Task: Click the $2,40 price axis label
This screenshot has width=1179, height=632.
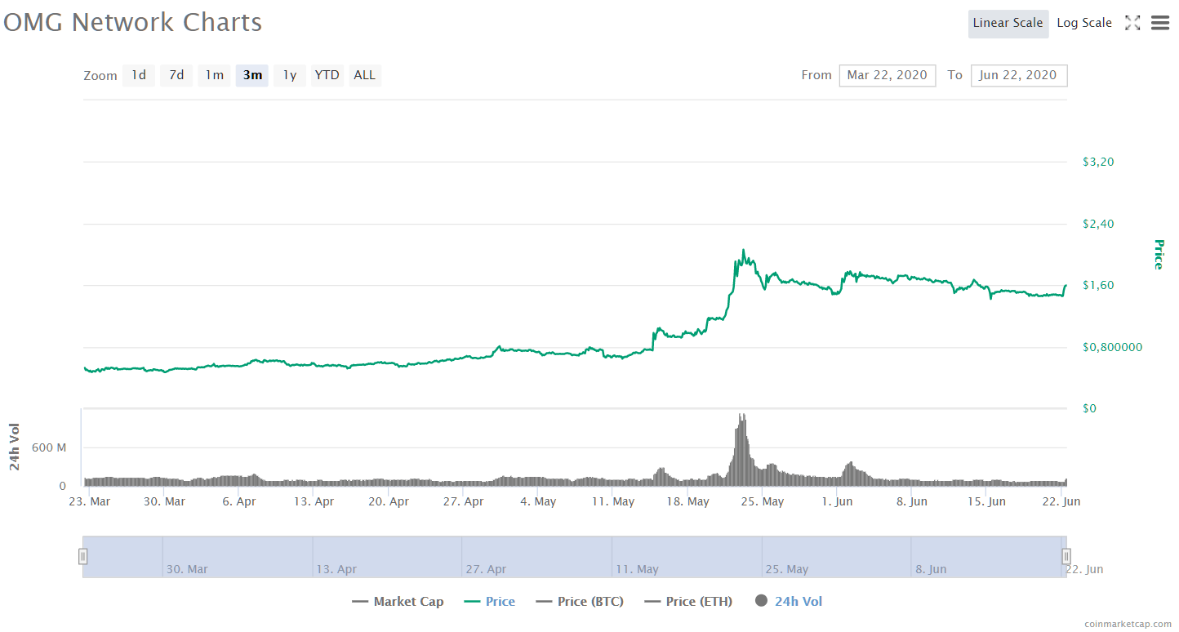Action: (x=1098, y=224)
